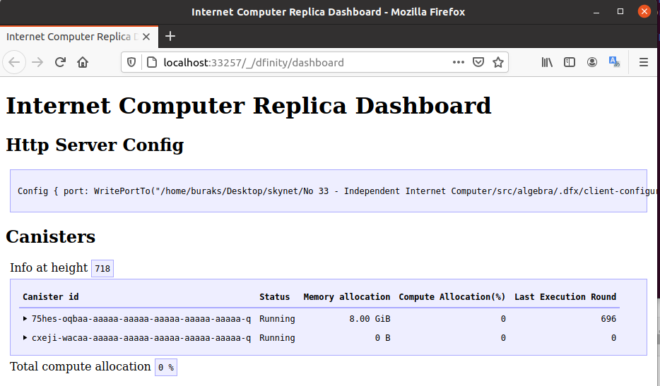The width and height of the screenshot is (660, 386).
Task: Close the Firefox window
Action: click(644, 11)
